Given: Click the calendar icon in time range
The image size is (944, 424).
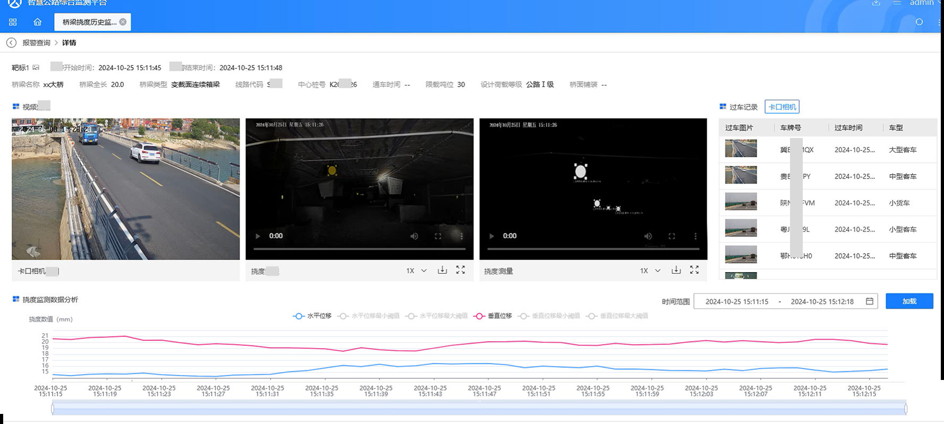Looking at the screenshot, I should click(869, 301).
